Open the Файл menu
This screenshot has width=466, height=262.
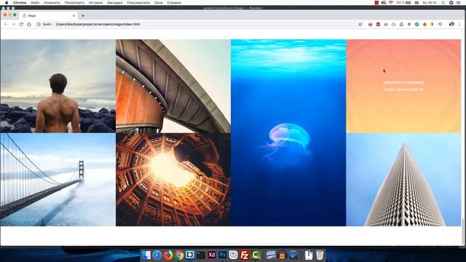click(35, 3)
